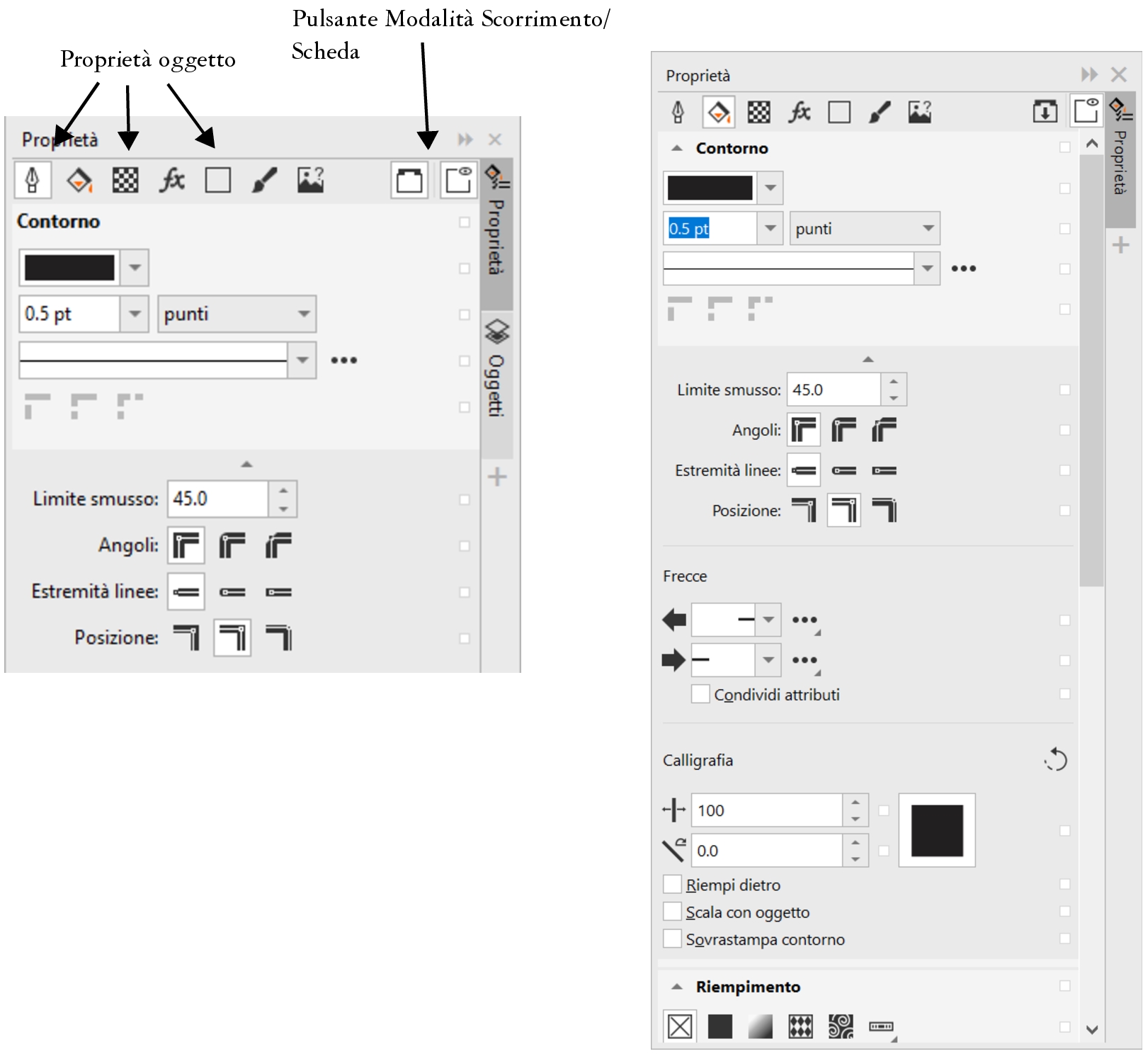The image size is (1143, 1061).
Task: Click the line style options ellipsis in left panel
Action: 344,361
